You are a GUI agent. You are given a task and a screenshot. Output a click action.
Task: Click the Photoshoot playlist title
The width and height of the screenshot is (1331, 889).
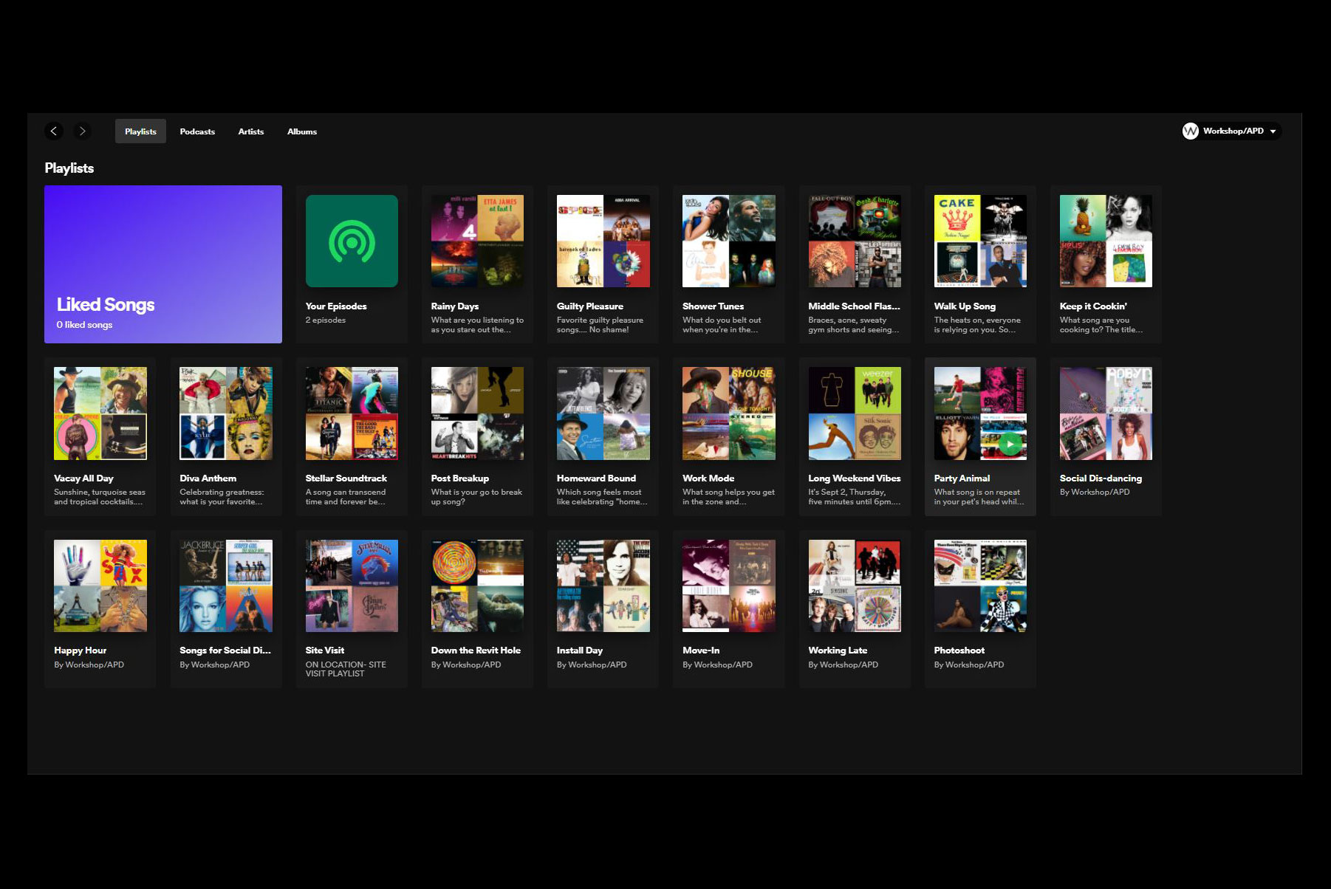(x=959, y=651)
